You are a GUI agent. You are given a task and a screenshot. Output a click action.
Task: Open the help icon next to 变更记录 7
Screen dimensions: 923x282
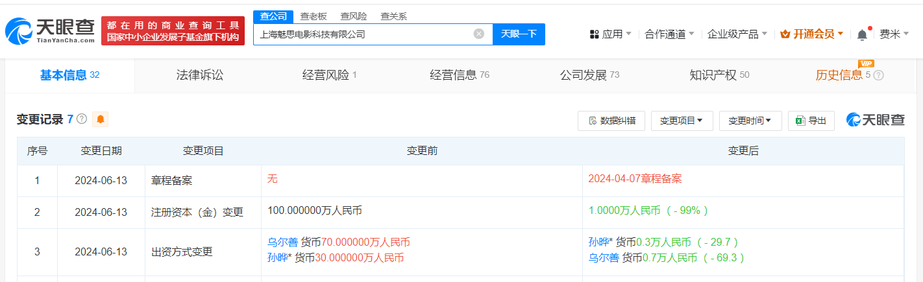tap(82, 119)
